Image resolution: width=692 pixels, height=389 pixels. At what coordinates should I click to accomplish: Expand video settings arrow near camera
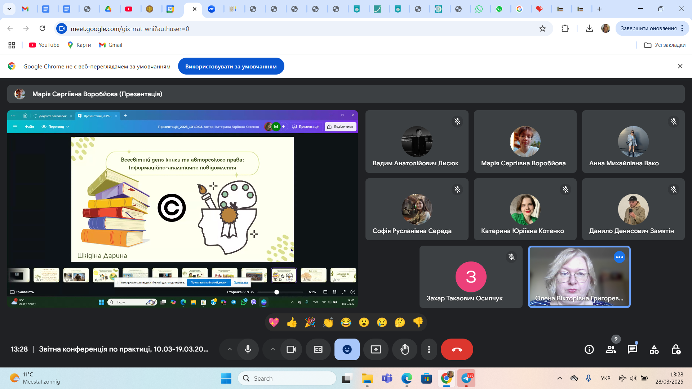[x=273, y=349]
